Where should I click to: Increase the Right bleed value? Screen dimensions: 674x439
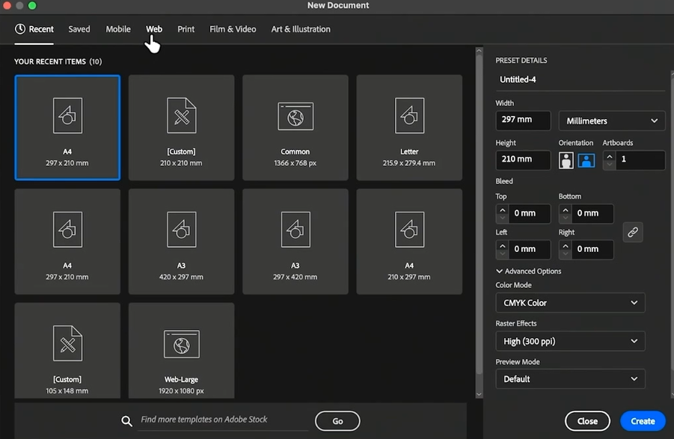coord(566,246)
